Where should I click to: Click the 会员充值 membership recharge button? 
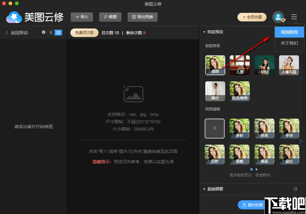click(x=252, y=17)
